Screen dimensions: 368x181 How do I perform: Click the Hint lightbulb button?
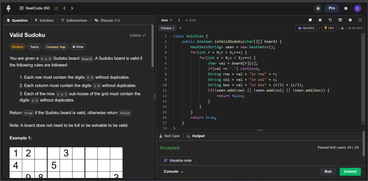pyautogui.click(x=329, y=28)
